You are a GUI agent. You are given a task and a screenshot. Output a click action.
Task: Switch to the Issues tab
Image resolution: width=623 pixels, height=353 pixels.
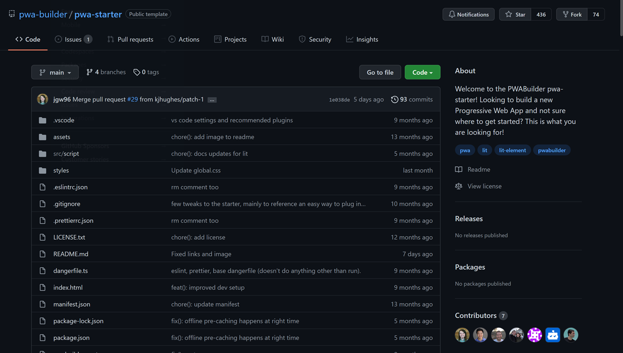pyautogui.click(x=73, y=39)
